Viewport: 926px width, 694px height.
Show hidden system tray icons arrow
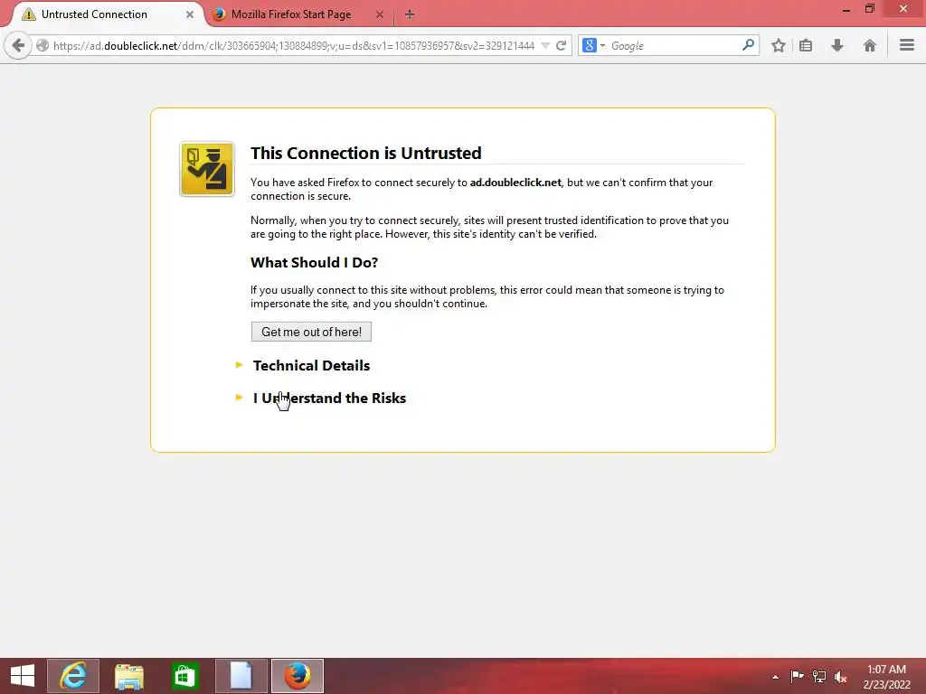[x=775, y=677]
